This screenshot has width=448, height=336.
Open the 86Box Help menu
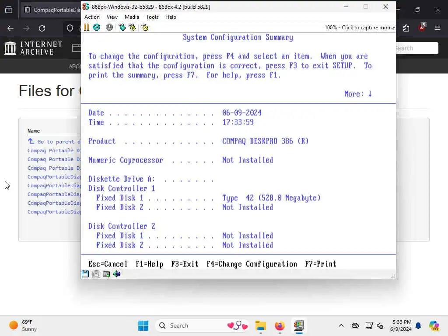pos(171,17)
